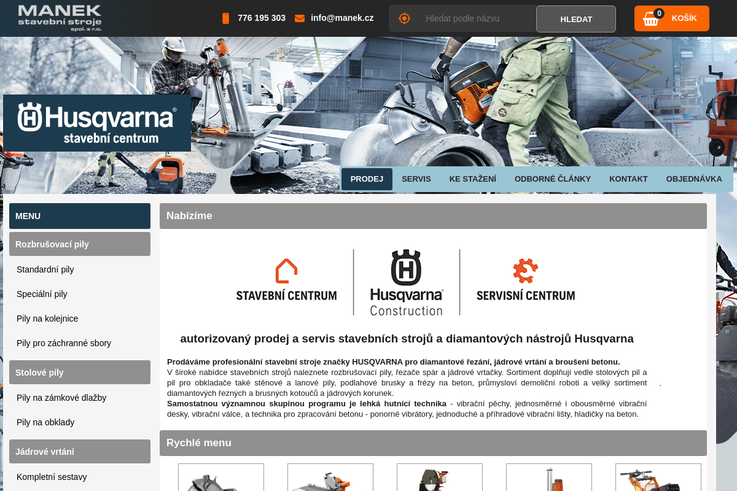
Task: Go to ODBORNÉ ČLÁNKY section
Action: click(552, 179)
